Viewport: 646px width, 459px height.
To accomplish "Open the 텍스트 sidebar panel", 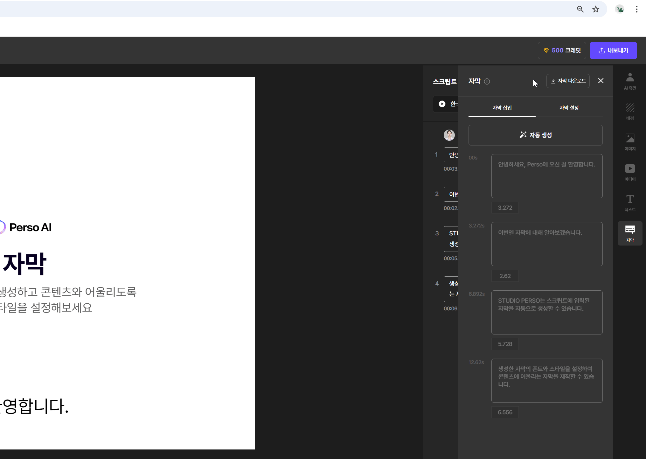I will (x=630, y=203).
